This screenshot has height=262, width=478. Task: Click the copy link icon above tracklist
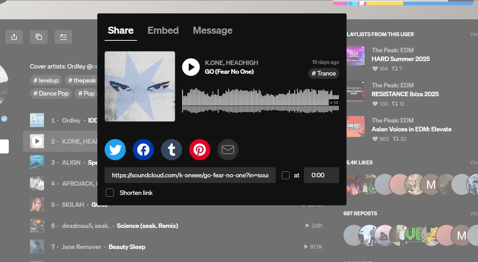tap(39, 37)
